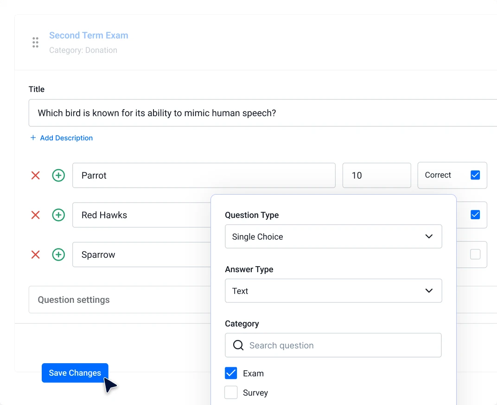Expand the Answer Type Text dropdown

(333, 291)
